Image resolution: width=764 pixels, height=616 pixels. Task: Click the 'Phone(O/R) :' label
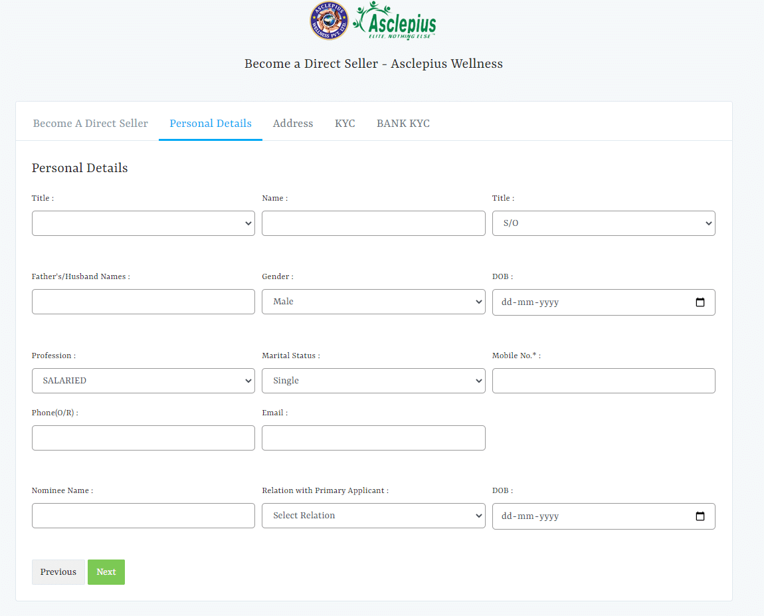point(55,413)
